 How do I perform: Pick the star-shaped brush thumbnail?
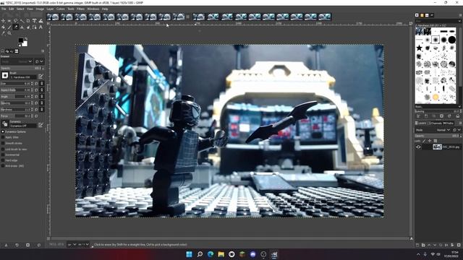(x=419, y=48)
